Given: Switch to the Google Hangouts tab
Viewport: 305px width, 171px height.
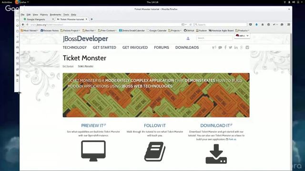Looking at the screenshot, I should pyautogui.click(x=36, y=19).
